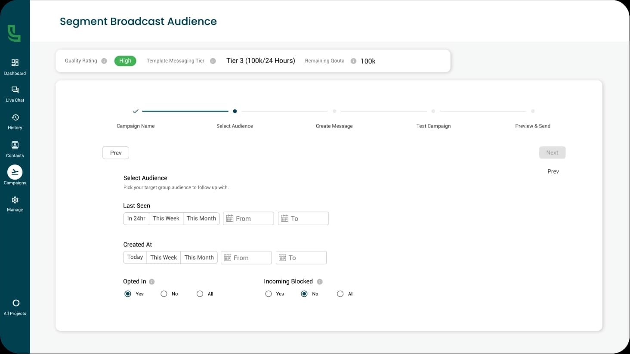Viewport: 630px width, 354px height.
Task: Click Tier 3 (100k/24 Hours) text
Action: tap(261, 61)
